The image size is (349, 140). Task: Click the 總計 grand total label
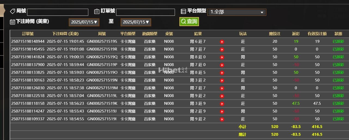242,135
